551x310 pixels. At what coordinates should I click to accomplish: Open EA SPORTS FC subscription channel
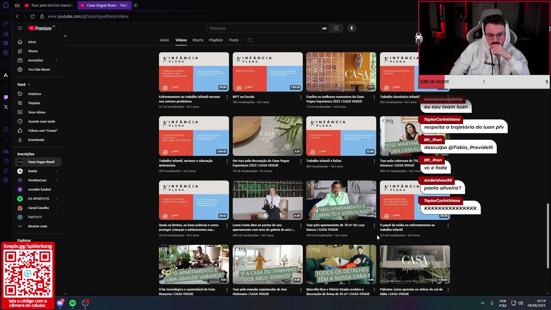tap(39, 198)
